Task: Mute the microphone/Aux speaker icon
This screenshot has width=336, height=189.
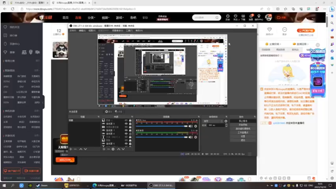Action: tap(190, 126)
